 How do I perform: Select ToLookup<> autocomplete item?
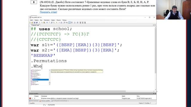(x=36, y=73)
